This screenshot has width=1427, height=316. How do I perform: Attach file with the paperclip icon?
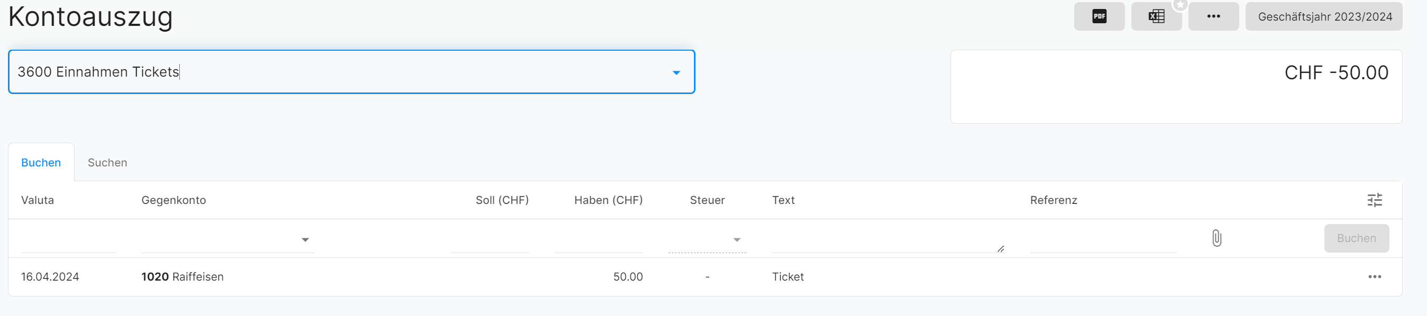pos(1216,238)
